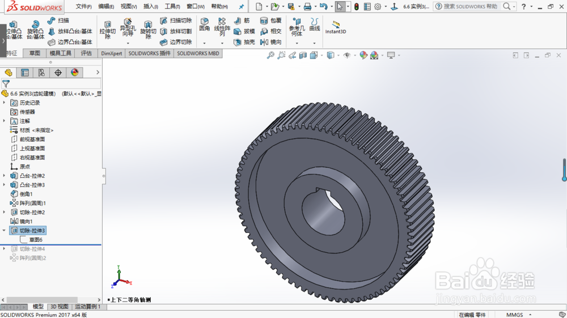Switch to SOLIDWORKS MBD tab
567x318 pixels.
(198, 53)
